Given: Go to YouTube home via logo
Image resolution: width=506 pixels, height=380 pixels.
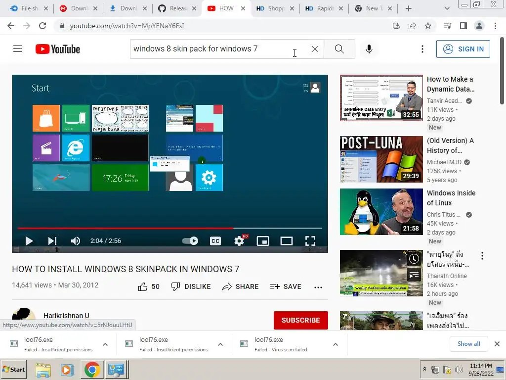Looking at the screenshot, I should (58, 49).
